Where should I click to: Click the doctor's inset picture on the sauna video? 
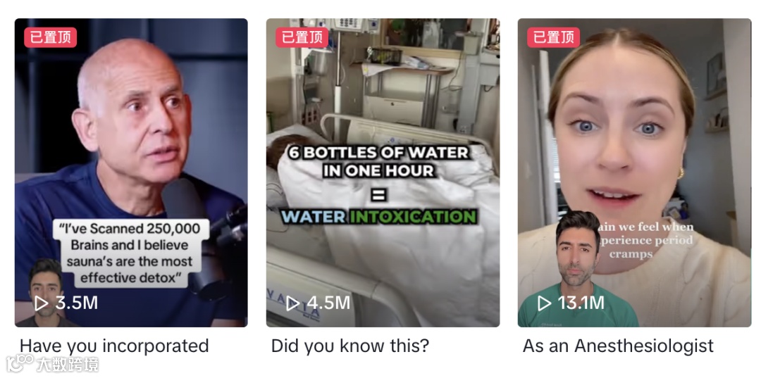(x=45, y=293)
